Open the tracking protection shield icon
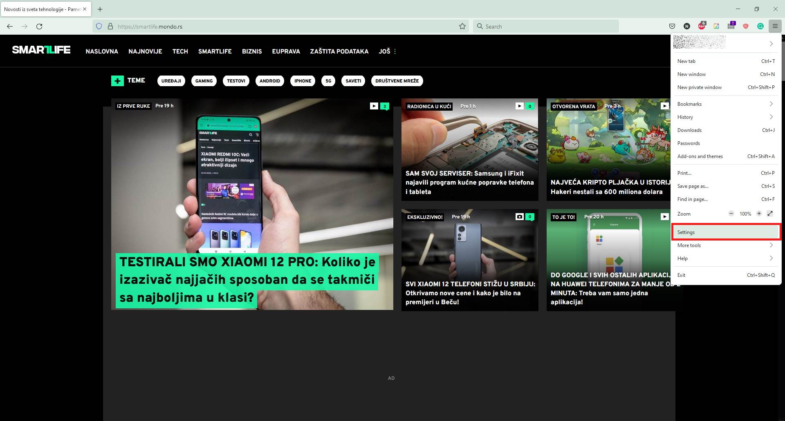The image size is (785, 421). coord(99,26)
